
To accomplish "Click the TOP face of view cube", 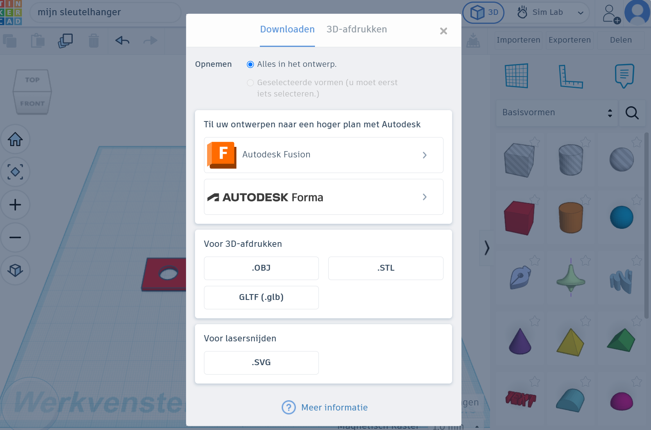I will click(32, 80).
